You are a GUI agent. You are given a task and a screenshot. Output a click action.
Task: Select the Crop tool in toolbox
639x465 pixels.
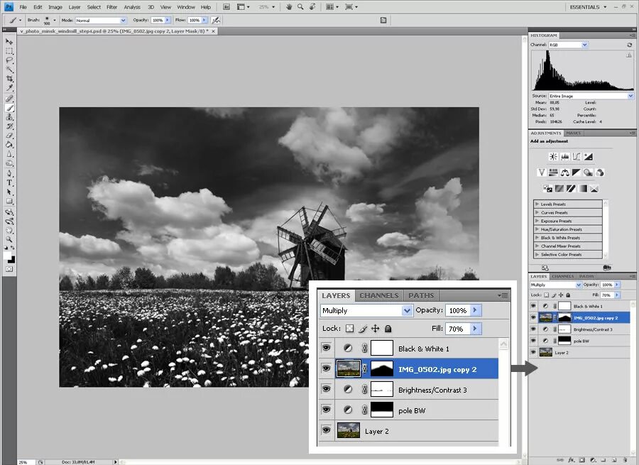tap(10, 79)
